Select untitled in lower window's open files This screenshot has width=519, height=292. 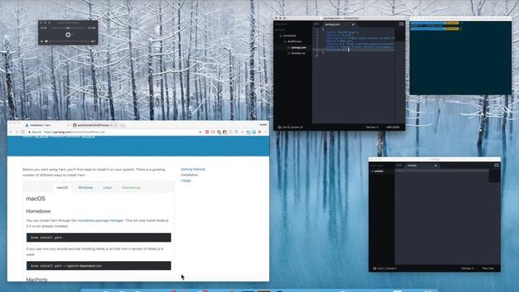(x=379, y=171)
